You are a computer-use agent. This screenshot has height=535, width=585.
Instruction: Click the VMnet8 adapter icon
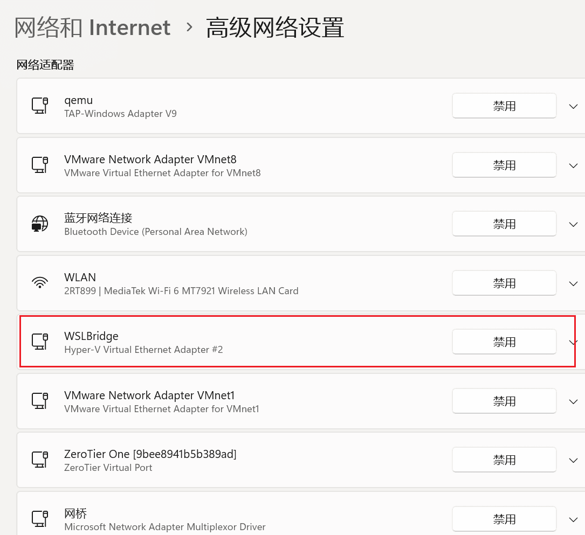tap(40, 165)
